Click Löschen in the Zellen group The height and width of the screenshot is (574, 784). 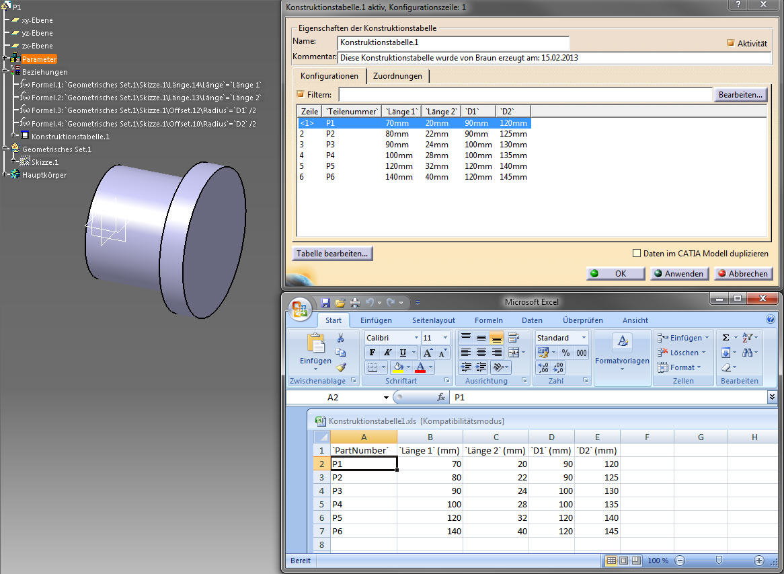[x=683, y=353]
